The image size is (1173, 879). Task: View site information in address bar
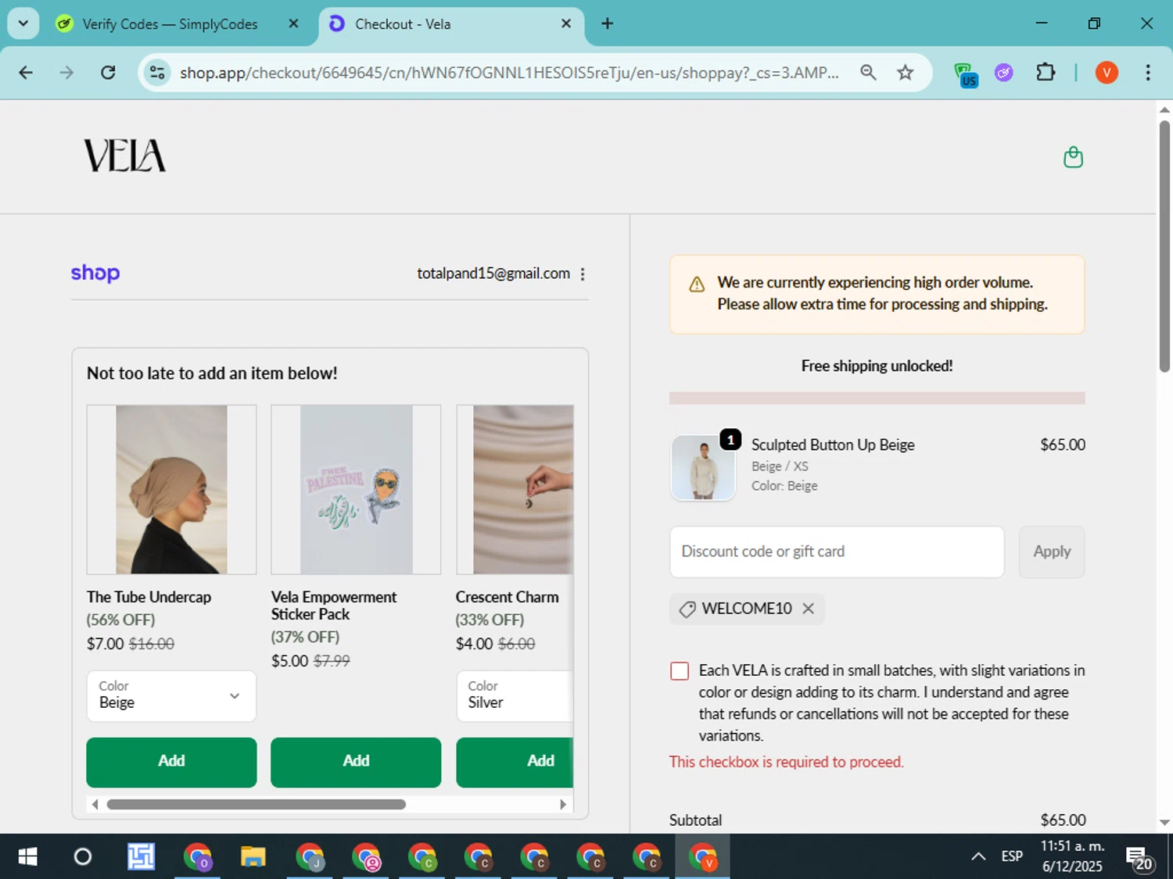[x=157, y=73]
